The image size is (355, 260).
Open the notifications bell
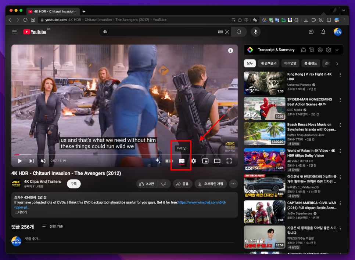[323, 32]
